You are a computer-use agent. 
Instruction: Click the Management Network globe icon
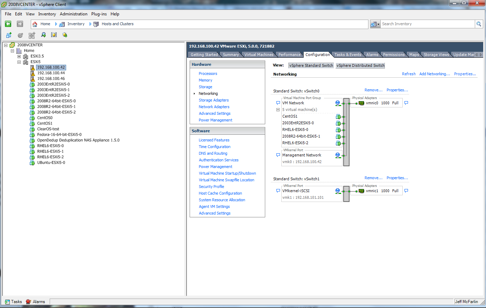(x=338, y=155)
